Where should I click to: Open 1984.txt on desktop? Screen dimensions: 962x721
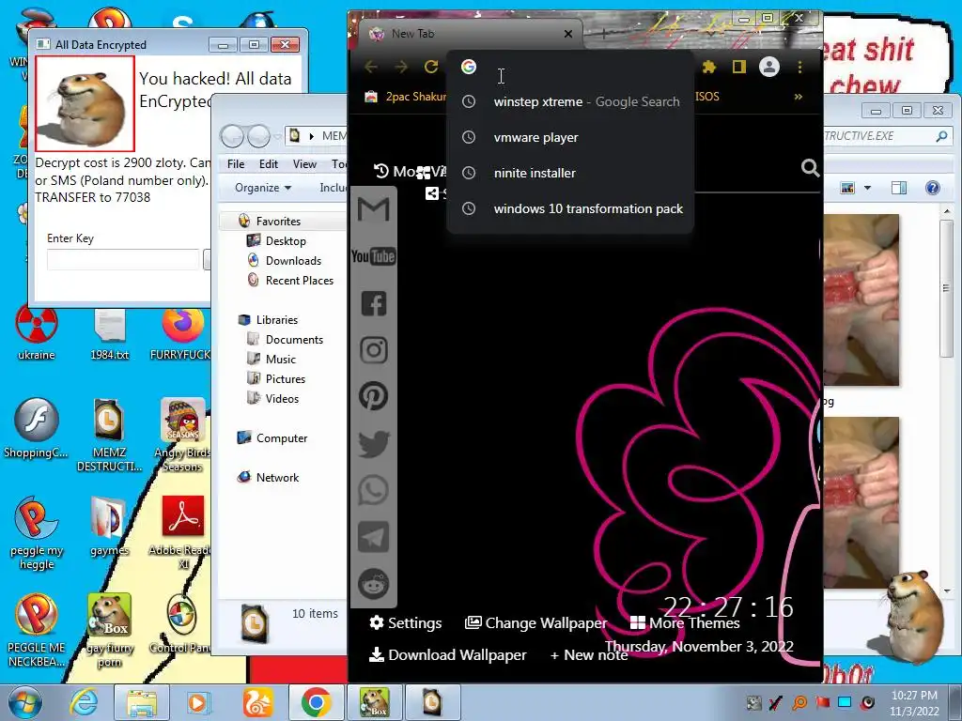click(110, 333)
